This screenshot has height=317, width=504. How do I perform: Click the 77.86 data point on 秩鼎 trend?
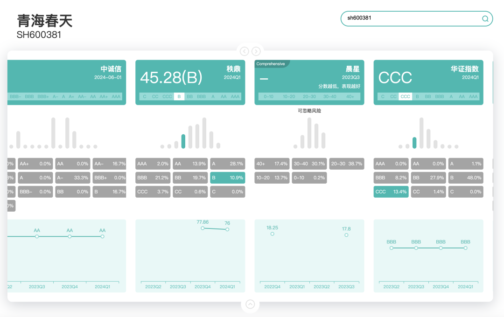203,228
